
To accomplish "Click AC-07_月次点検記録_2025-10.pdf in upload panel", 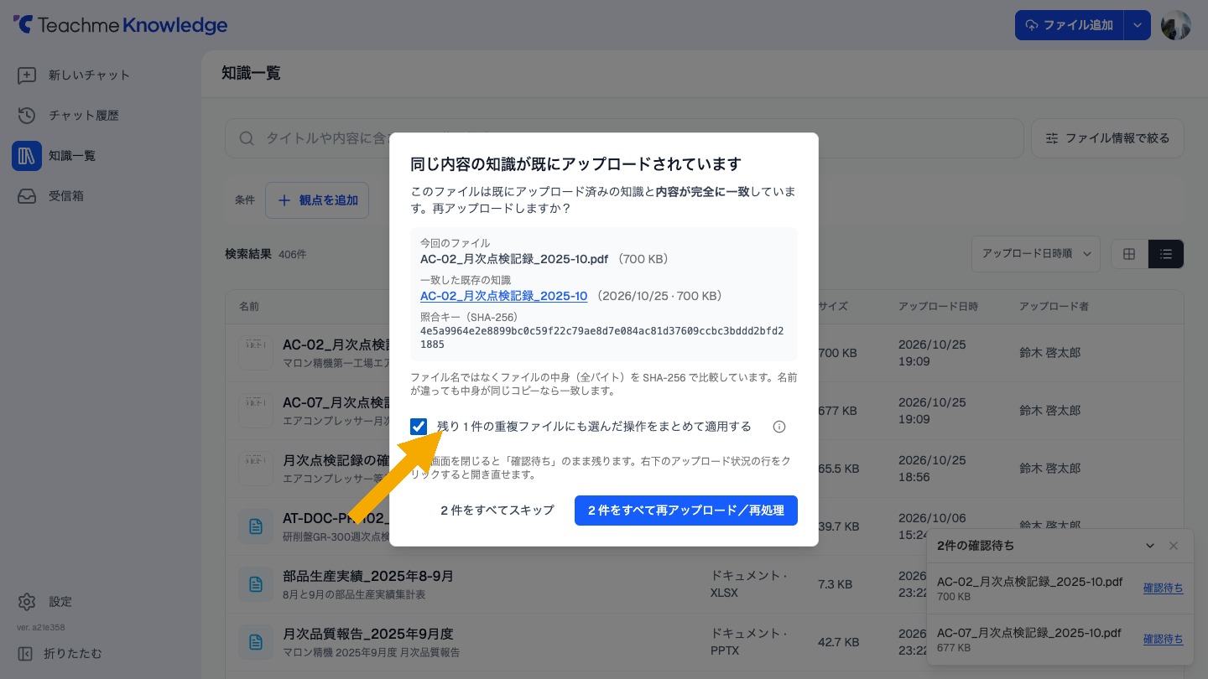I will pos(1029,634).
